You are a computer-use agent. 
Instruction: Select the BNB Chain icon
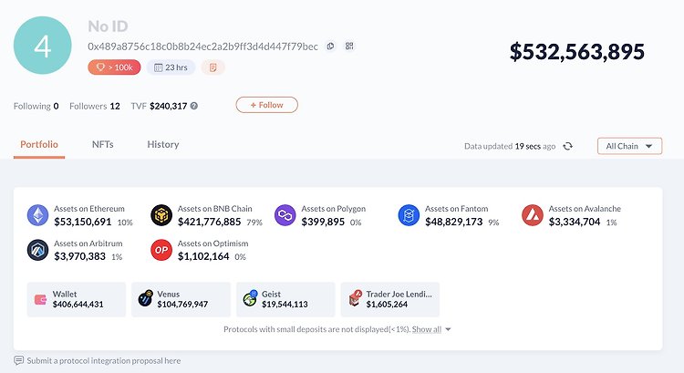[x=161, y=215]
